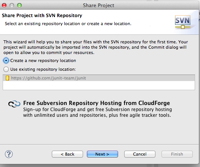This screenshot has width=200, height=167.
Task: Click the wizard description paragraph text
Action: tap(96, 47)
